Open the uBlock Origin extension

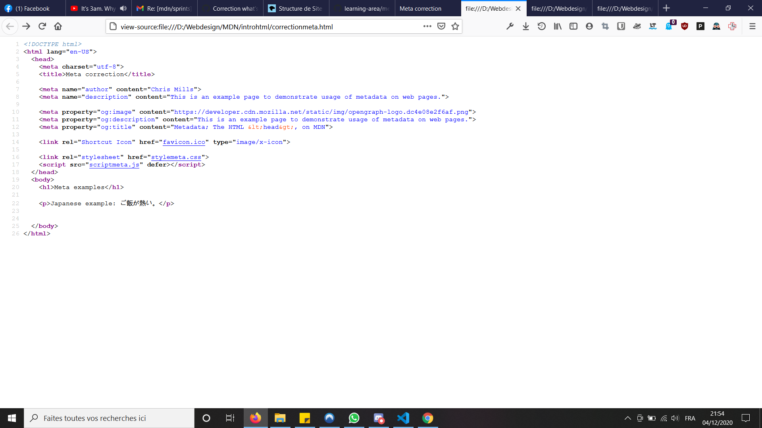coord(685,26)
